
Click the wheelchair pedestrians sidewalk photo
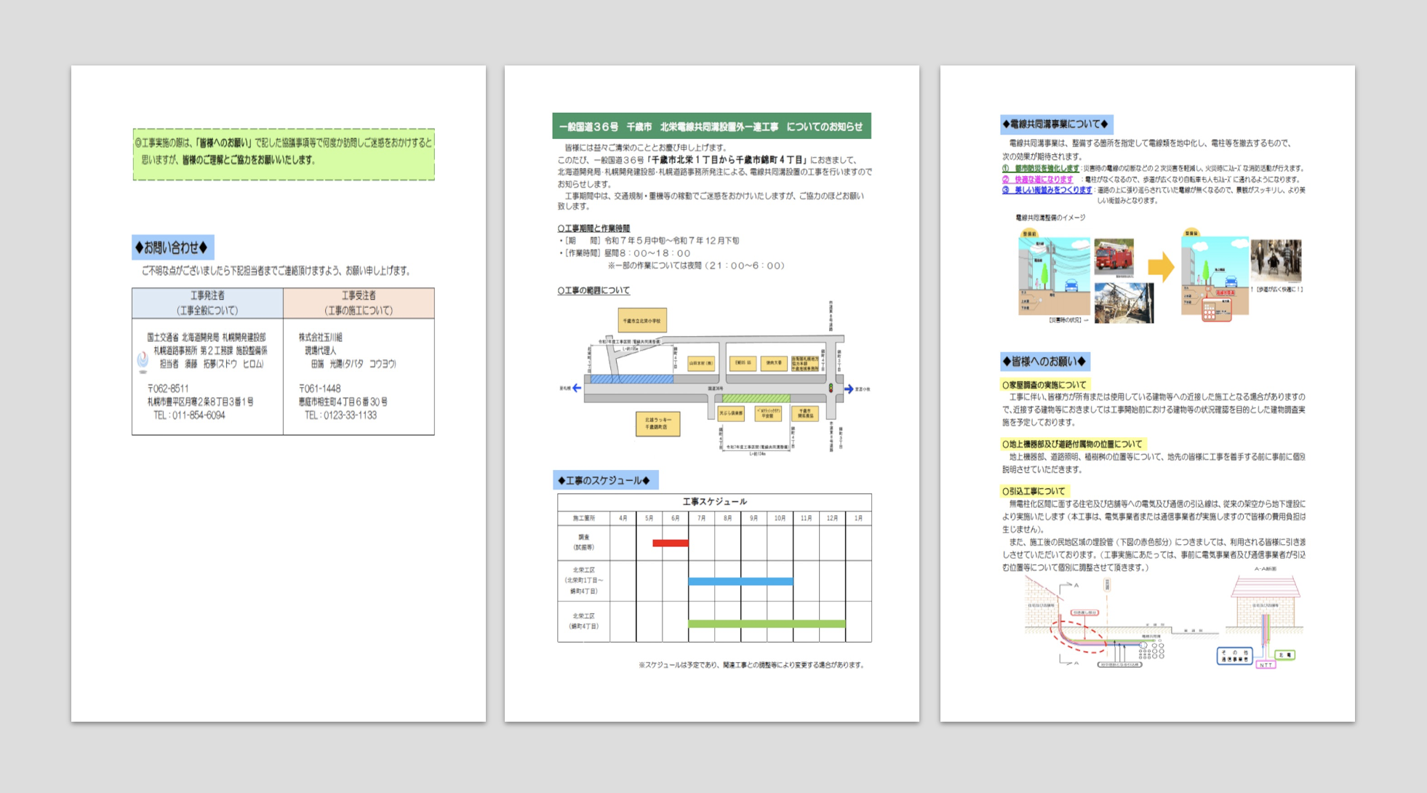1276,260
